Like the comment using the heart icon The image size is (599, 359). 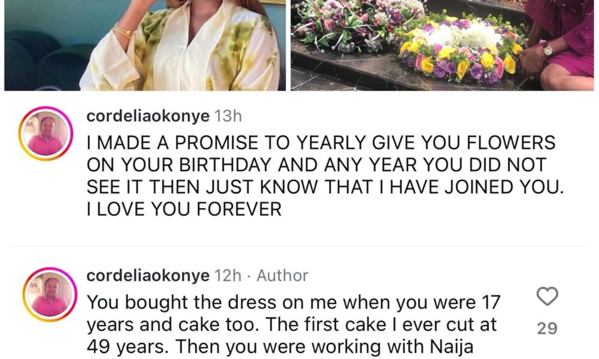pos(547,296)
